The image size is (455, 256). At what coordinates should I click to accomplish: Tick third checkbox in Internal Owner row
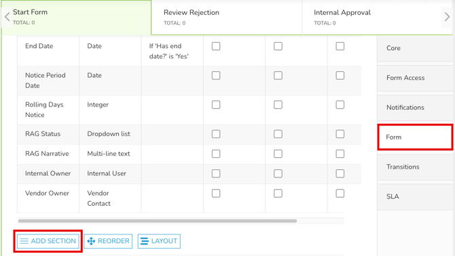[x=340, y=173]
